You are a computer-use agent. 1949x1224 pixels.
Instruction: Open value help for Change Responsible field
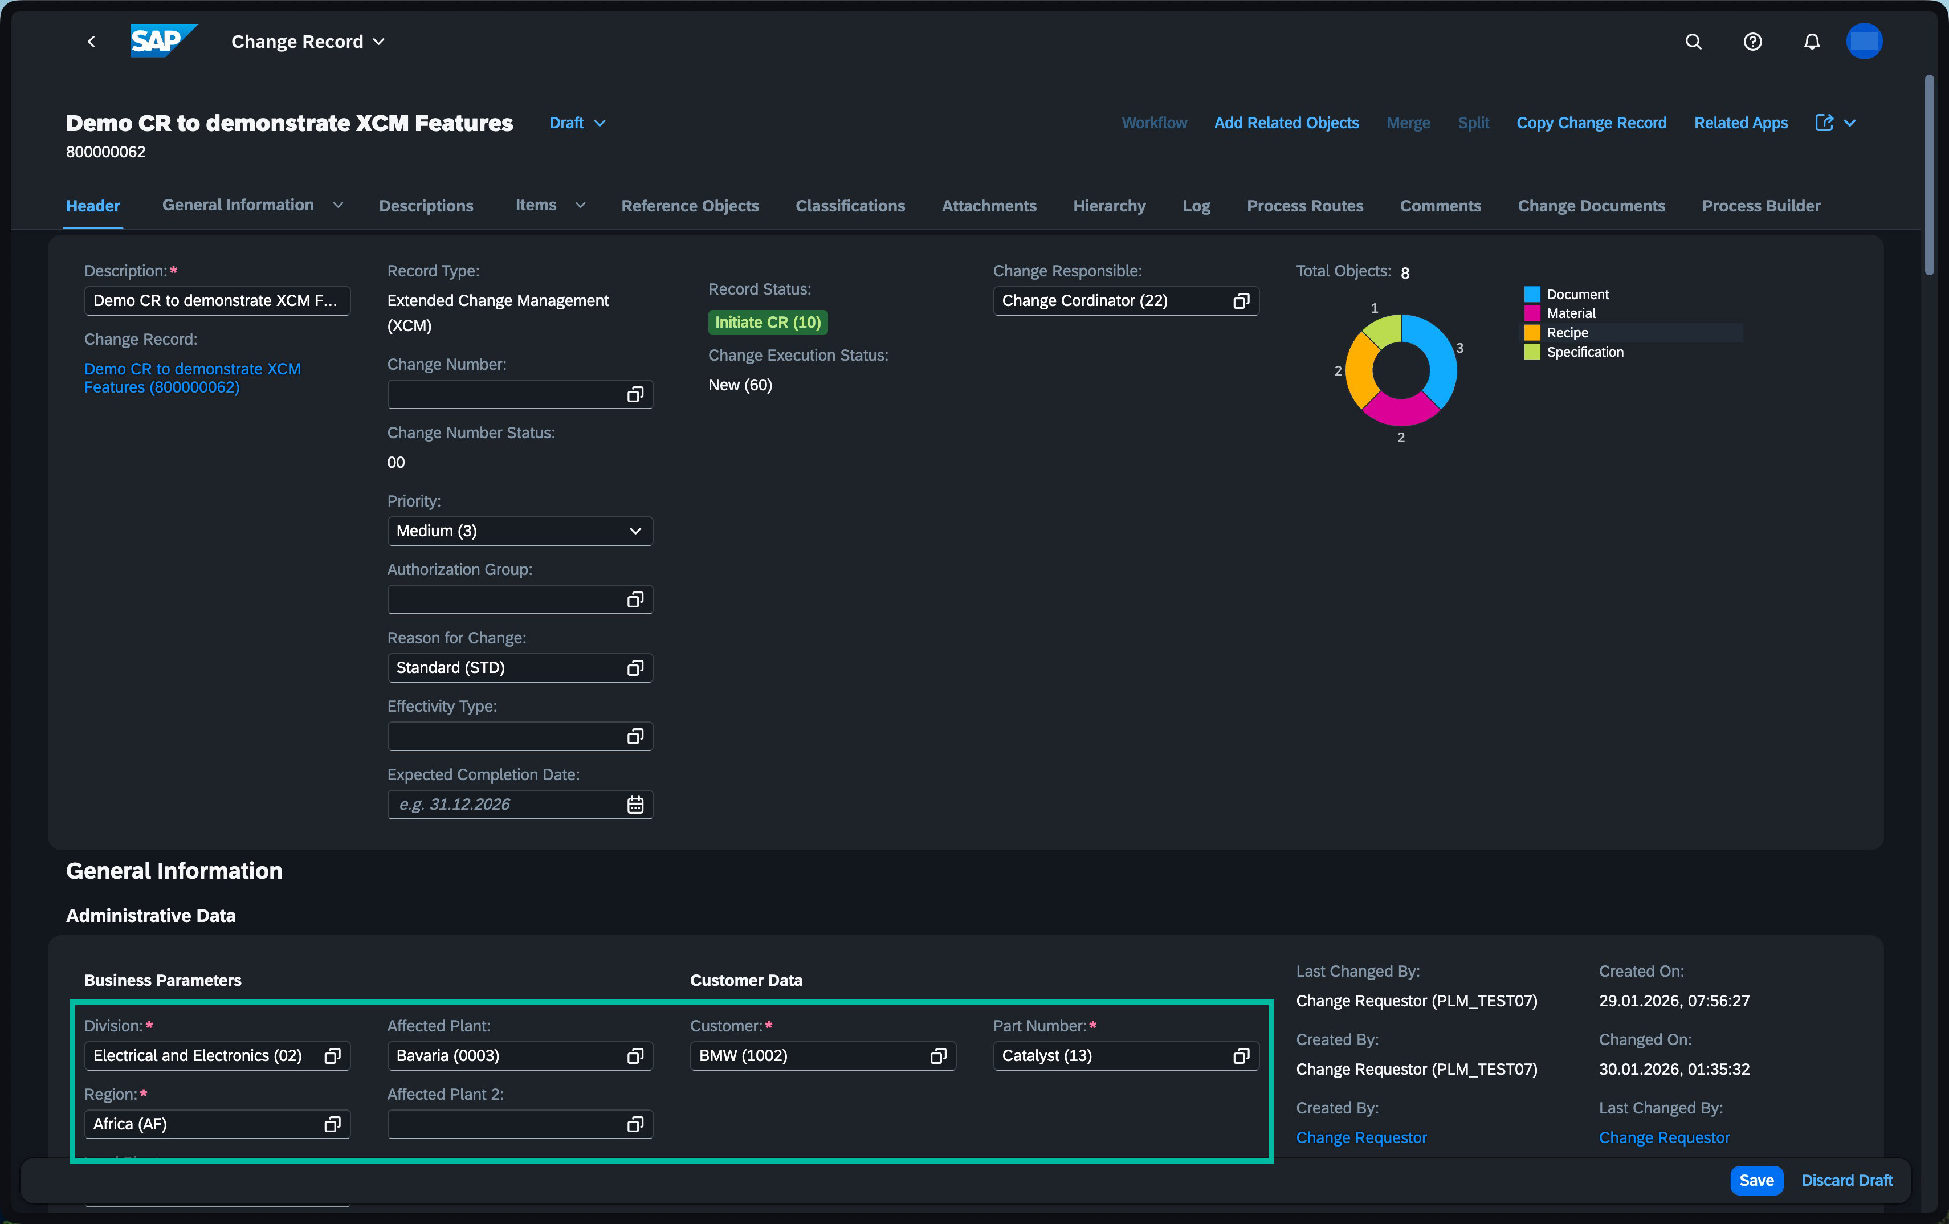(x=1241, y=301)
